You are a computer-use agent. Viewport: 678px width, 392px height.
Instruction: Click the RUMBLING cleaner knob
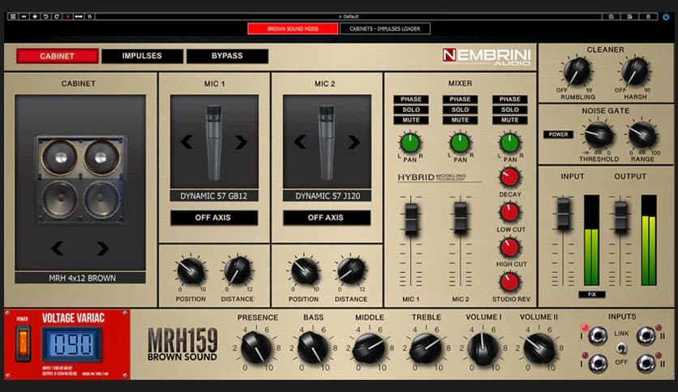[x=577, y=71]
